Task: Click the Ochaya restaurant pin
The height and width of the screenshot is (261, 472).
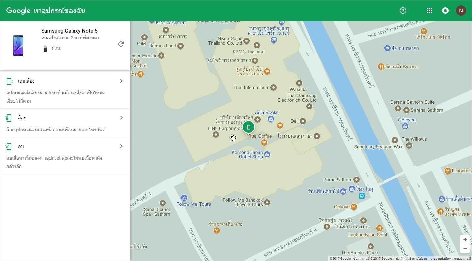Action: pyautogui.click(x=354, y=207)
